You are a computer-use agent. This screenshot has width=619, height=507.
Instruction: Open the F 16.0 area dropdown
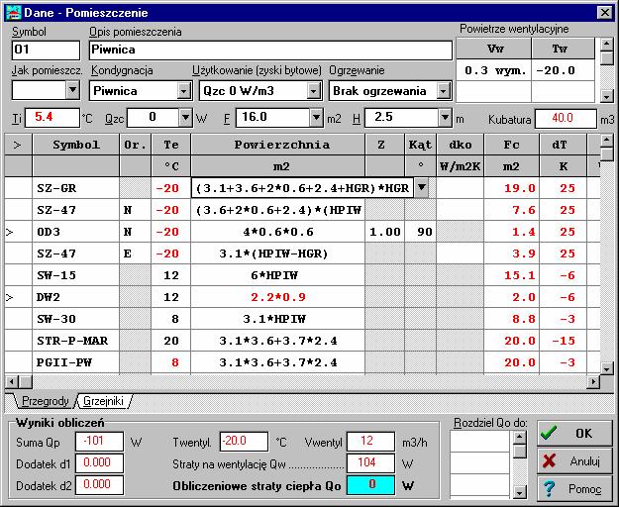pyautogui.click(x=316, y=117)
